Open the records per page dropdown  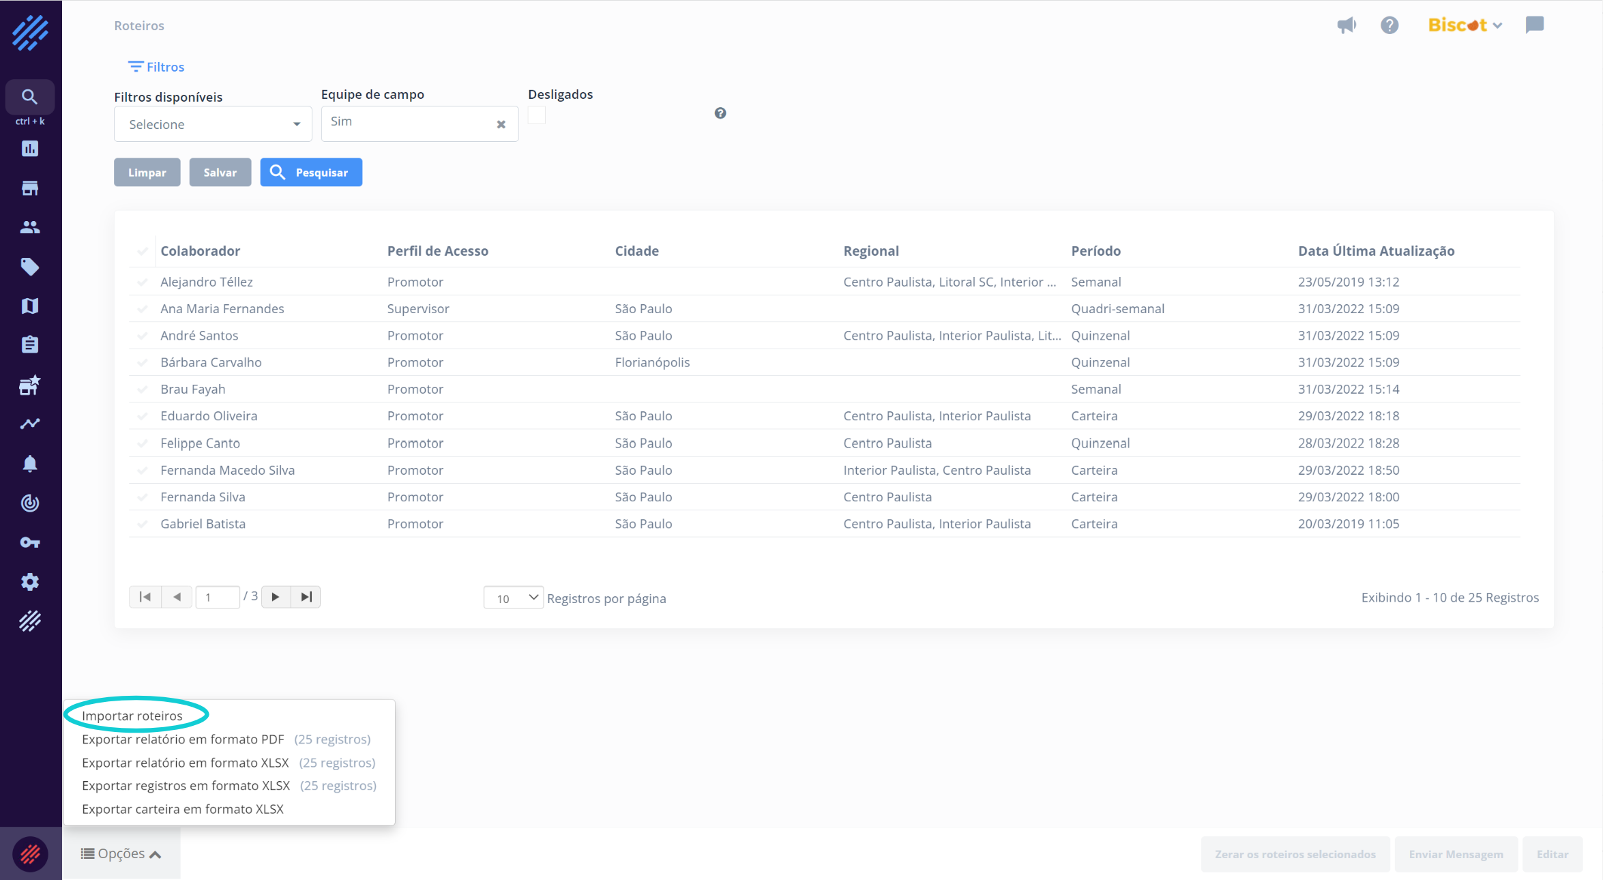coord(513,598)
